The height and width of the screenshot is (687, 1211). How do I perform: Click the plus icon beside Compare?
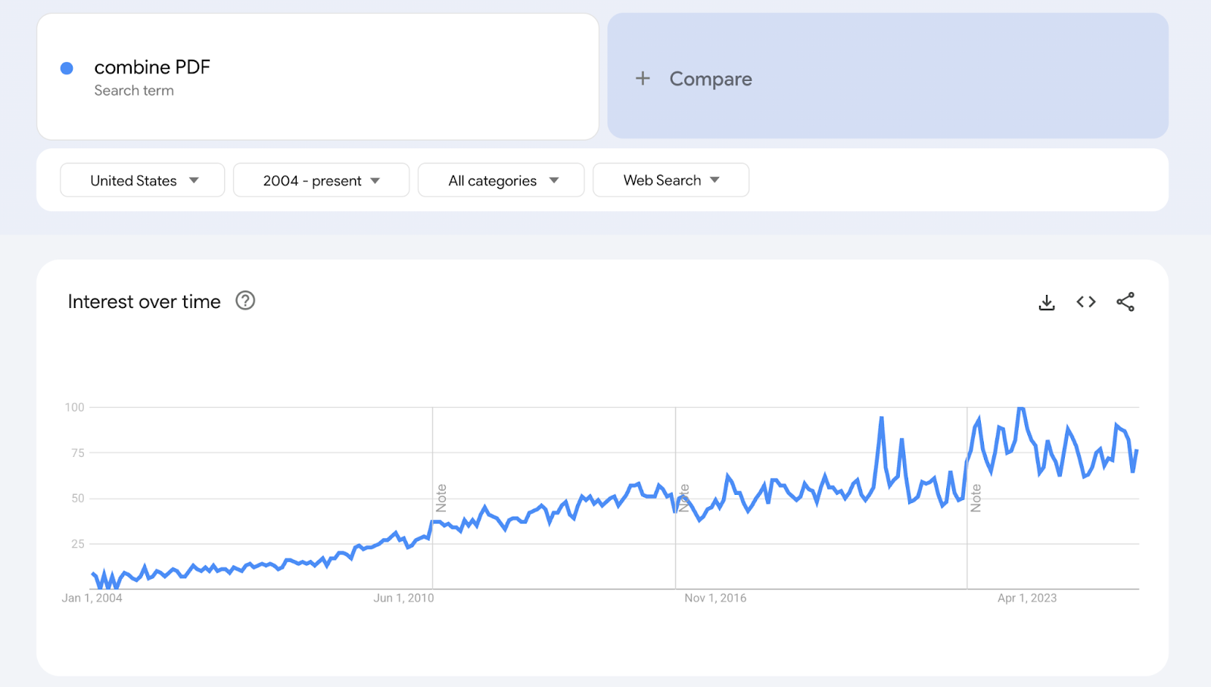(643, 79)
